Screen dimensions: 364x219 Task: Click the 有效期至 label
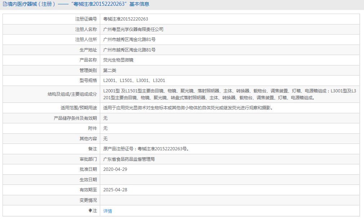pyautogui.click(x=88, y=190)
